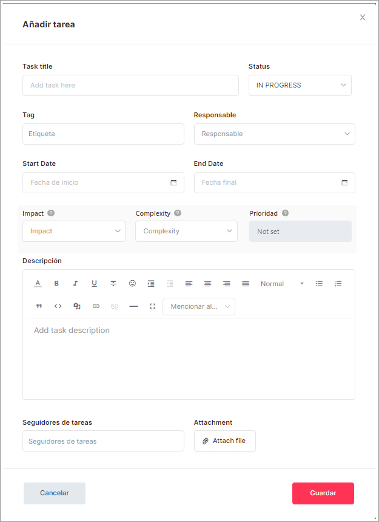The image size is (379, 522).
Task: Apply blockquote formatting in the description
Action: click(x=39, y=306)
